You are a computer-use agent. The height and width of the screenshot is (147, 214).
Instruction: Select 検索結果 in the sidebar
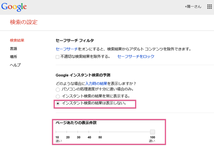17,40
